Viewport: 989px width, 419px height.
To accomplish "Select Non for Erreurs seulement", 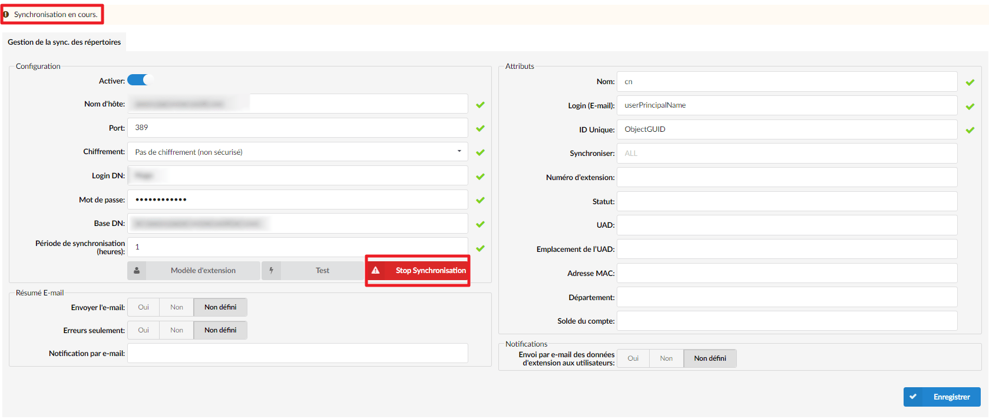I will (177, 330).
